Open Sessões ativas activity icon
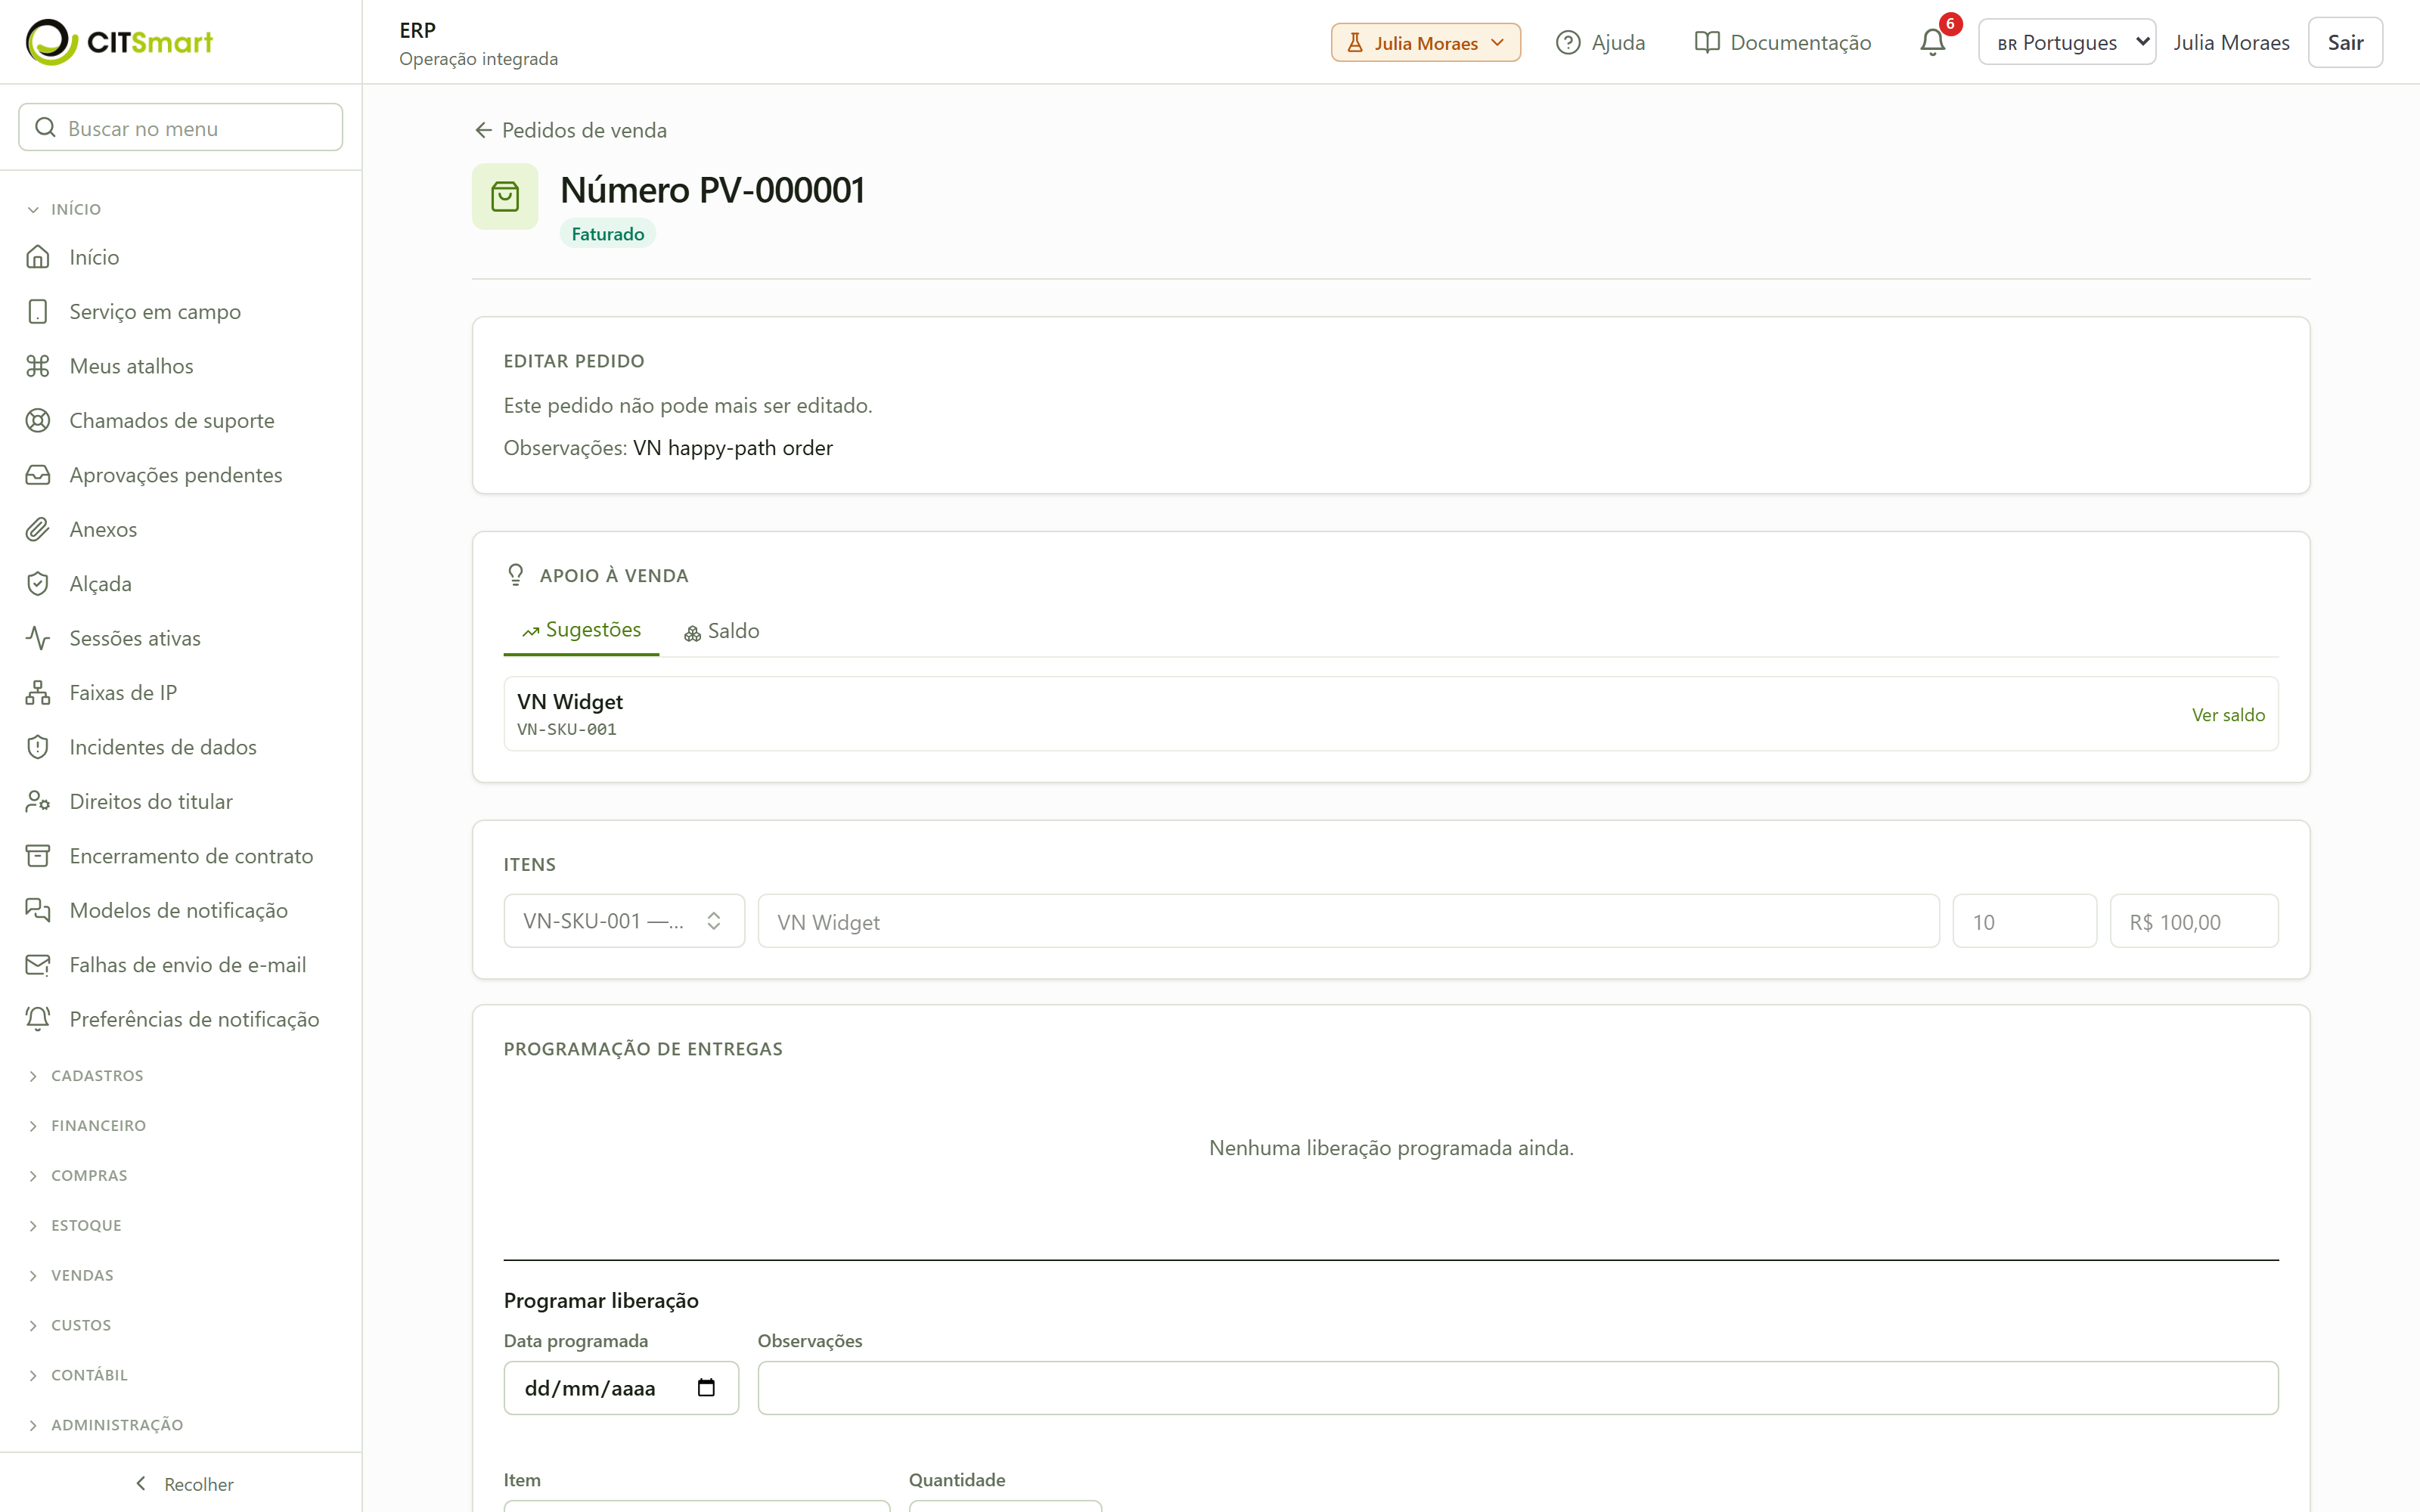The height and width of the screenshot is (1512, 2420). (x=38, y=638)
